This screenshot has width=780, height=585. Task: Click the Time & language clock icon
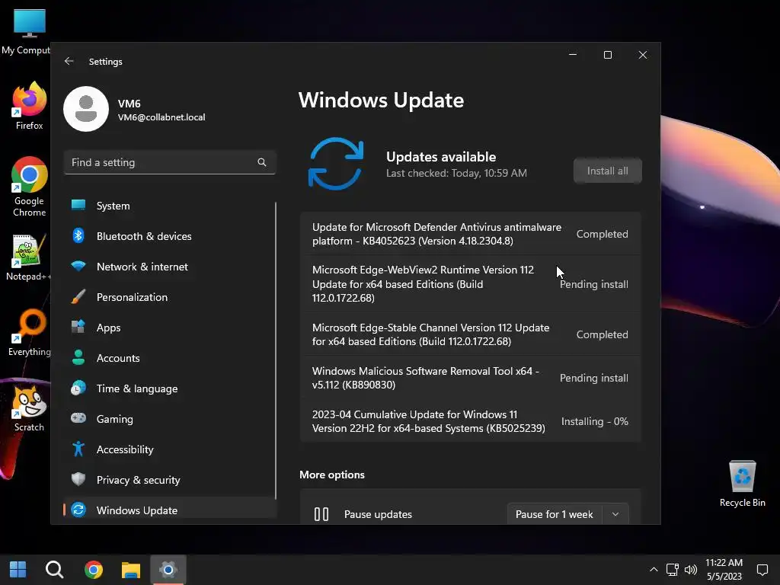78,388
